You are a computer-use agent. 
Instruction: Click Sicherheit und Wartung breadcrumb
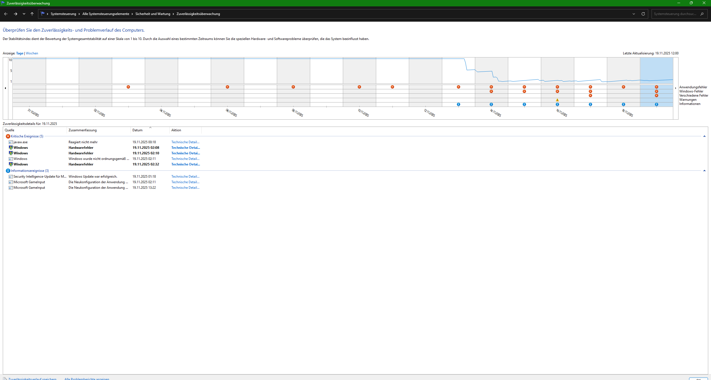[x=153, y=14]
